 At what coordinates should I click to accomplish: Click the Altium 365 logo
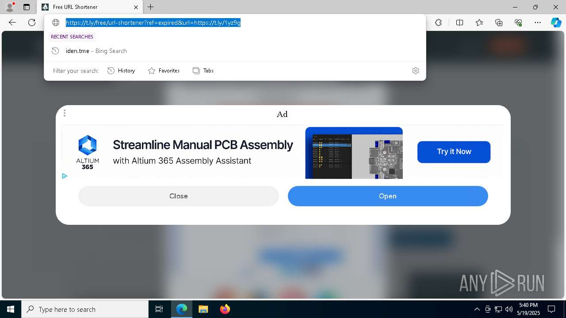point(88,152)
